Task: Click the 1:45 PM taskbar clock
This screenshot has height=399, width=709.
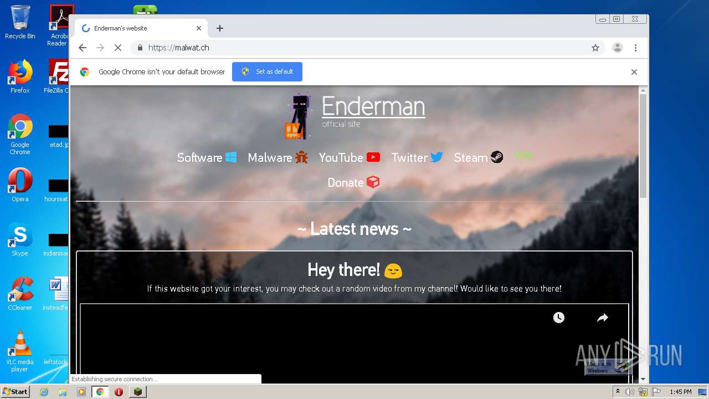Action: pyautogui.click(x=680, y=392)
